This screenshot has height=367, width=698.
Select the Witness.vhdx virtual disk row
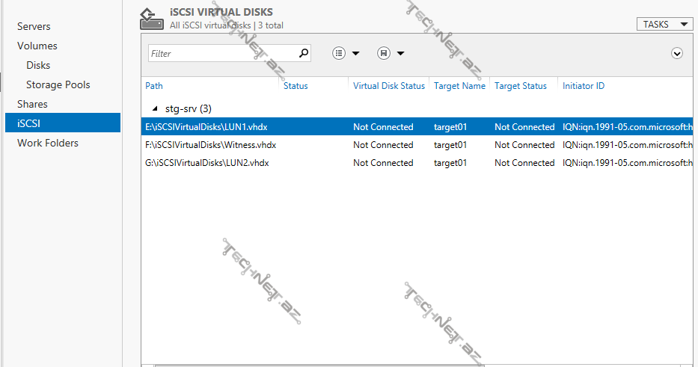click(x=211, y=145)
